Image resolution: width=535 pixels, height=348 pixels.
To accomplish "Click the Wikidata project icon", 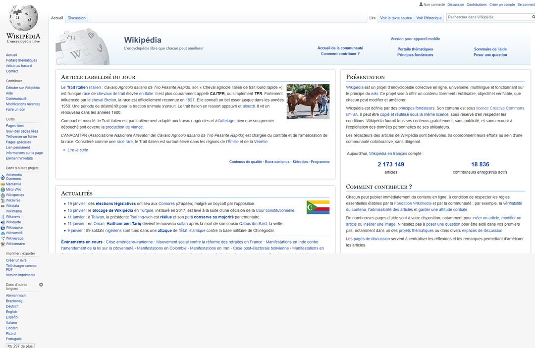I will coord(3,206).
